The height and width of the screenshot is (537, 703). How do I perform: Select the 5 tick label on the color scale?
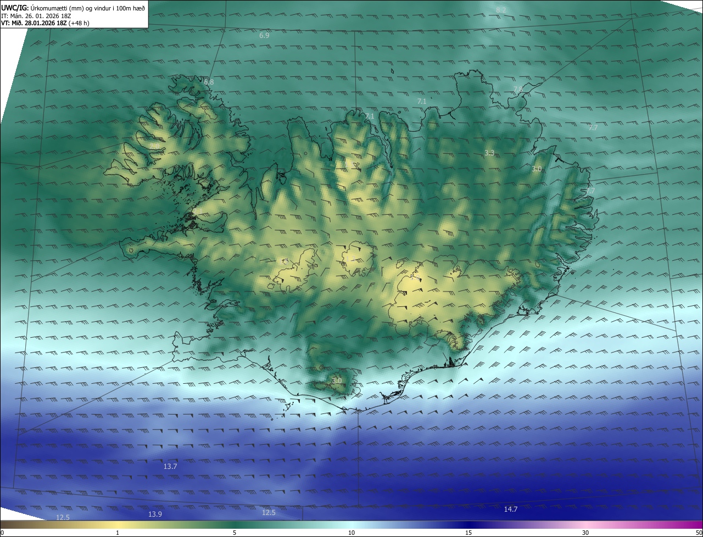pyautogui.click(x=235, y=533)
